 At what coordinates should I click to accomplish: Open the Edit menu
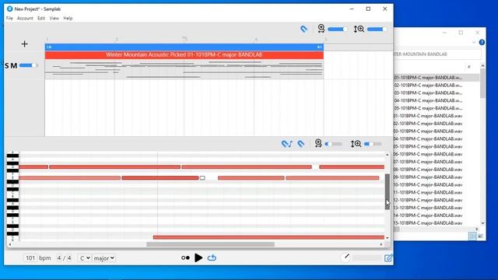click(x=41, y=18)
